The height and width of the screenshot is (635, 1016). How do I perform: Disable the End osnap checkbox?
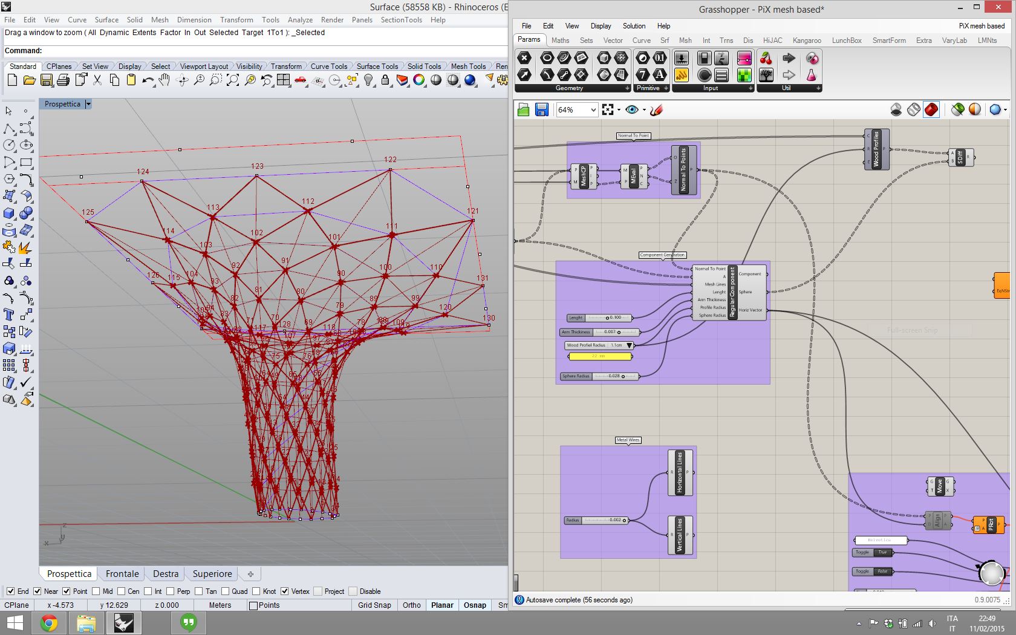pyautogui.click(x=11, y=591)
